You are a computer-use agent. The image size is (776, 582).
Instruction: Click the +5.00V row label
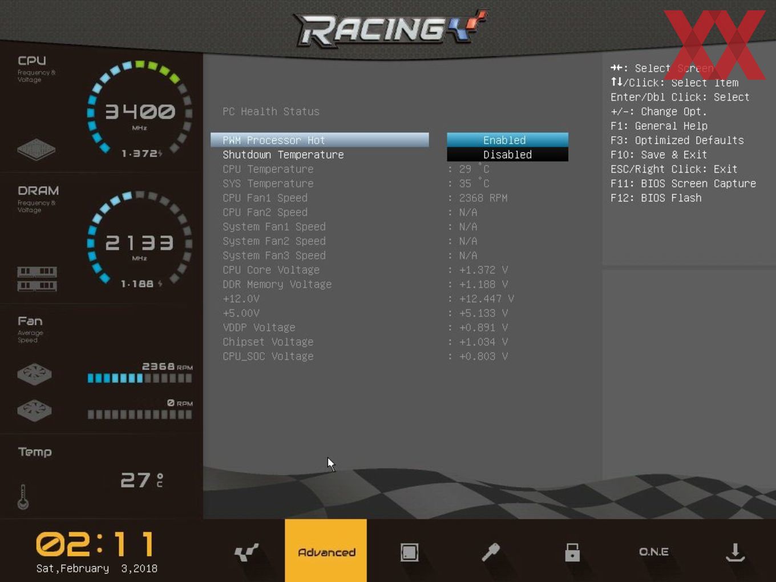[x=241, y=313]
